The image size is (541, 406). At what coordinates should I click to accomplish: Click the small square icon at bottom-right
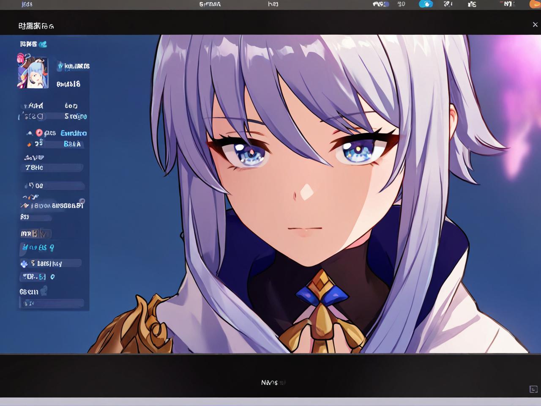[533, 389]
